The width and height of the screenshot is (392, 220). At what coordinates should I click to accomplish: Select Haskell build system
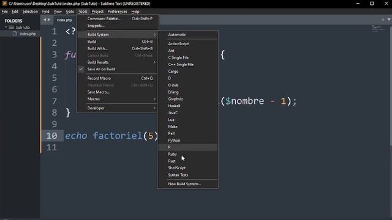(x=188, y=106)
